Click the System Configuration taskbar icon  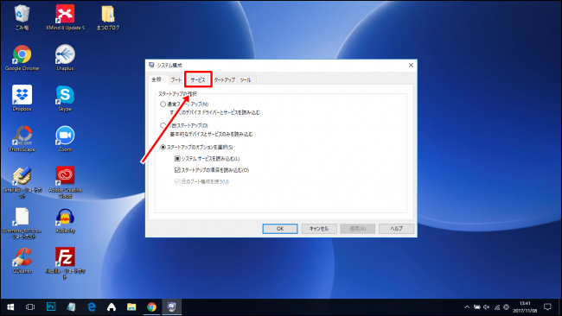tap(172, 307)
